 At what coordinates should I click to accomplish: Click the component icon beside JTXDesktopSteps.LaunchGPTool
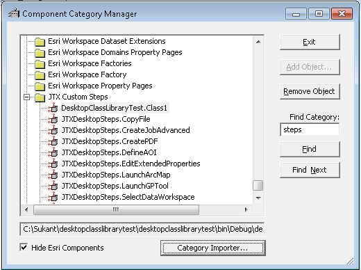pyautogui.click(x=53, y=186)
